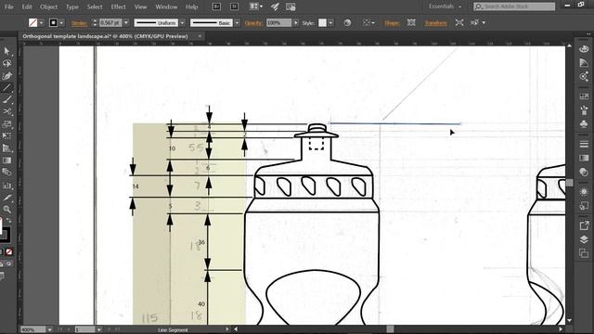Close the Orthogonal template landscape.ai tab
Image resolution: width=594 pixels, height=334 pixels.
pyautogui.click(x=200, y=36)
